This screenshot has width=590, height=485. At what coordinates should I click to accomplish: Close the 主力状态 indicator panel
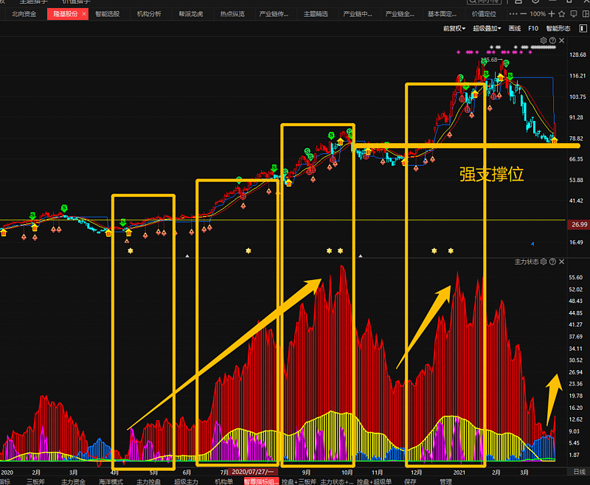click(562, 262)
